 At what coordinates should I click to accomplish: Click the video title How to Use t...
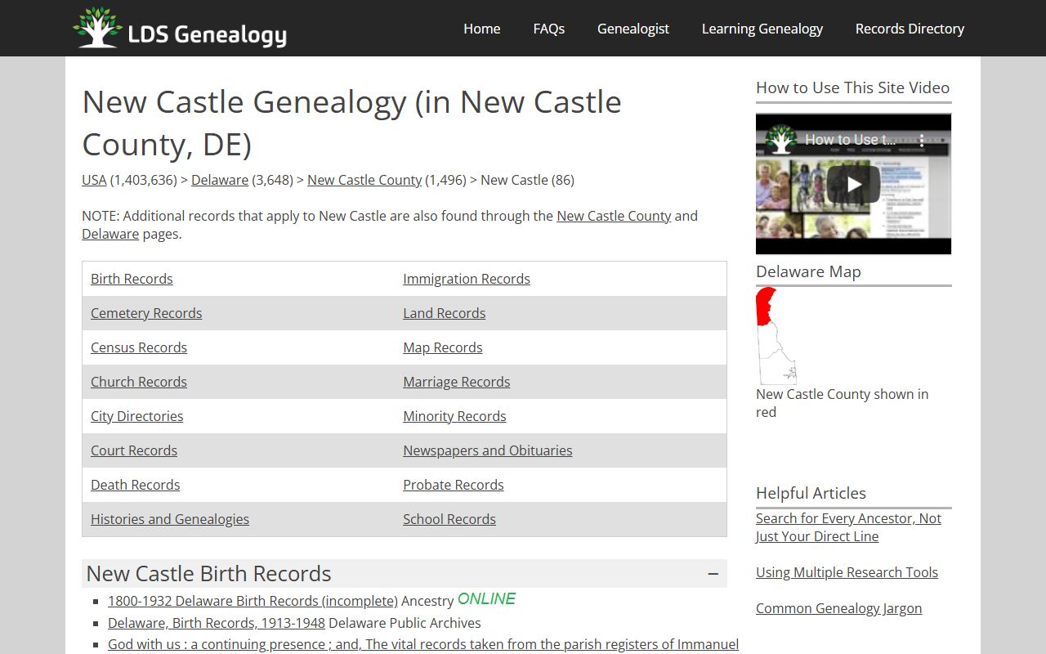pyautogui.click(x=850, y=140)
